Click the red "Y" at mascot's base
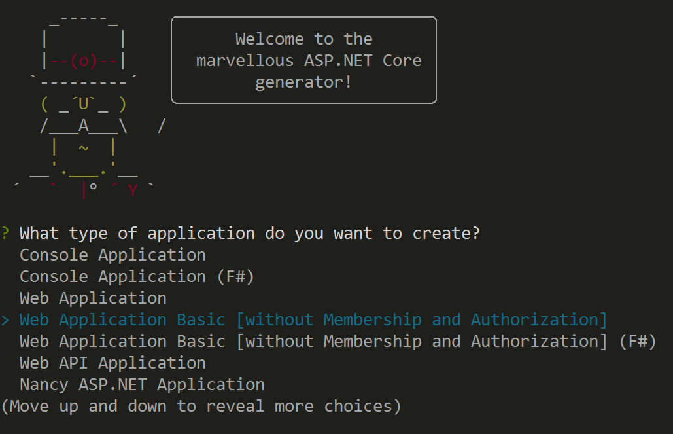The height and width of the screenshot is (434, 673). tap(133, 190)
